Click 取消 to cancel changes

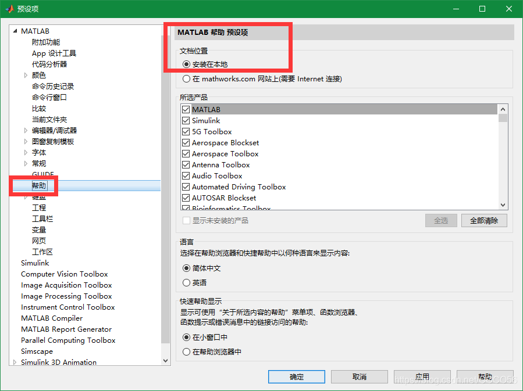click(359, 376)
